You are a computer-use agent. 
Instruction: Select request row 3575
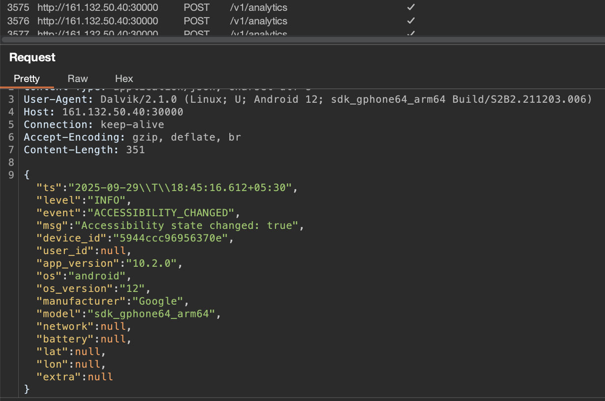[18, 8]
